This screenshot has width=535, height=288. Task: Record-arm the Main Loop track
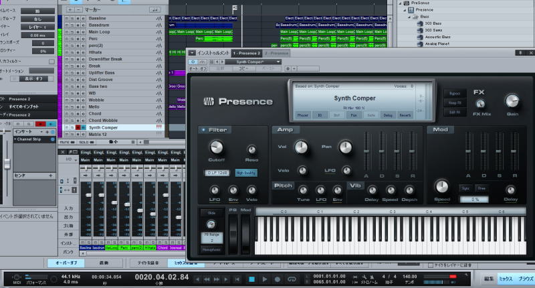click(78, 32)
